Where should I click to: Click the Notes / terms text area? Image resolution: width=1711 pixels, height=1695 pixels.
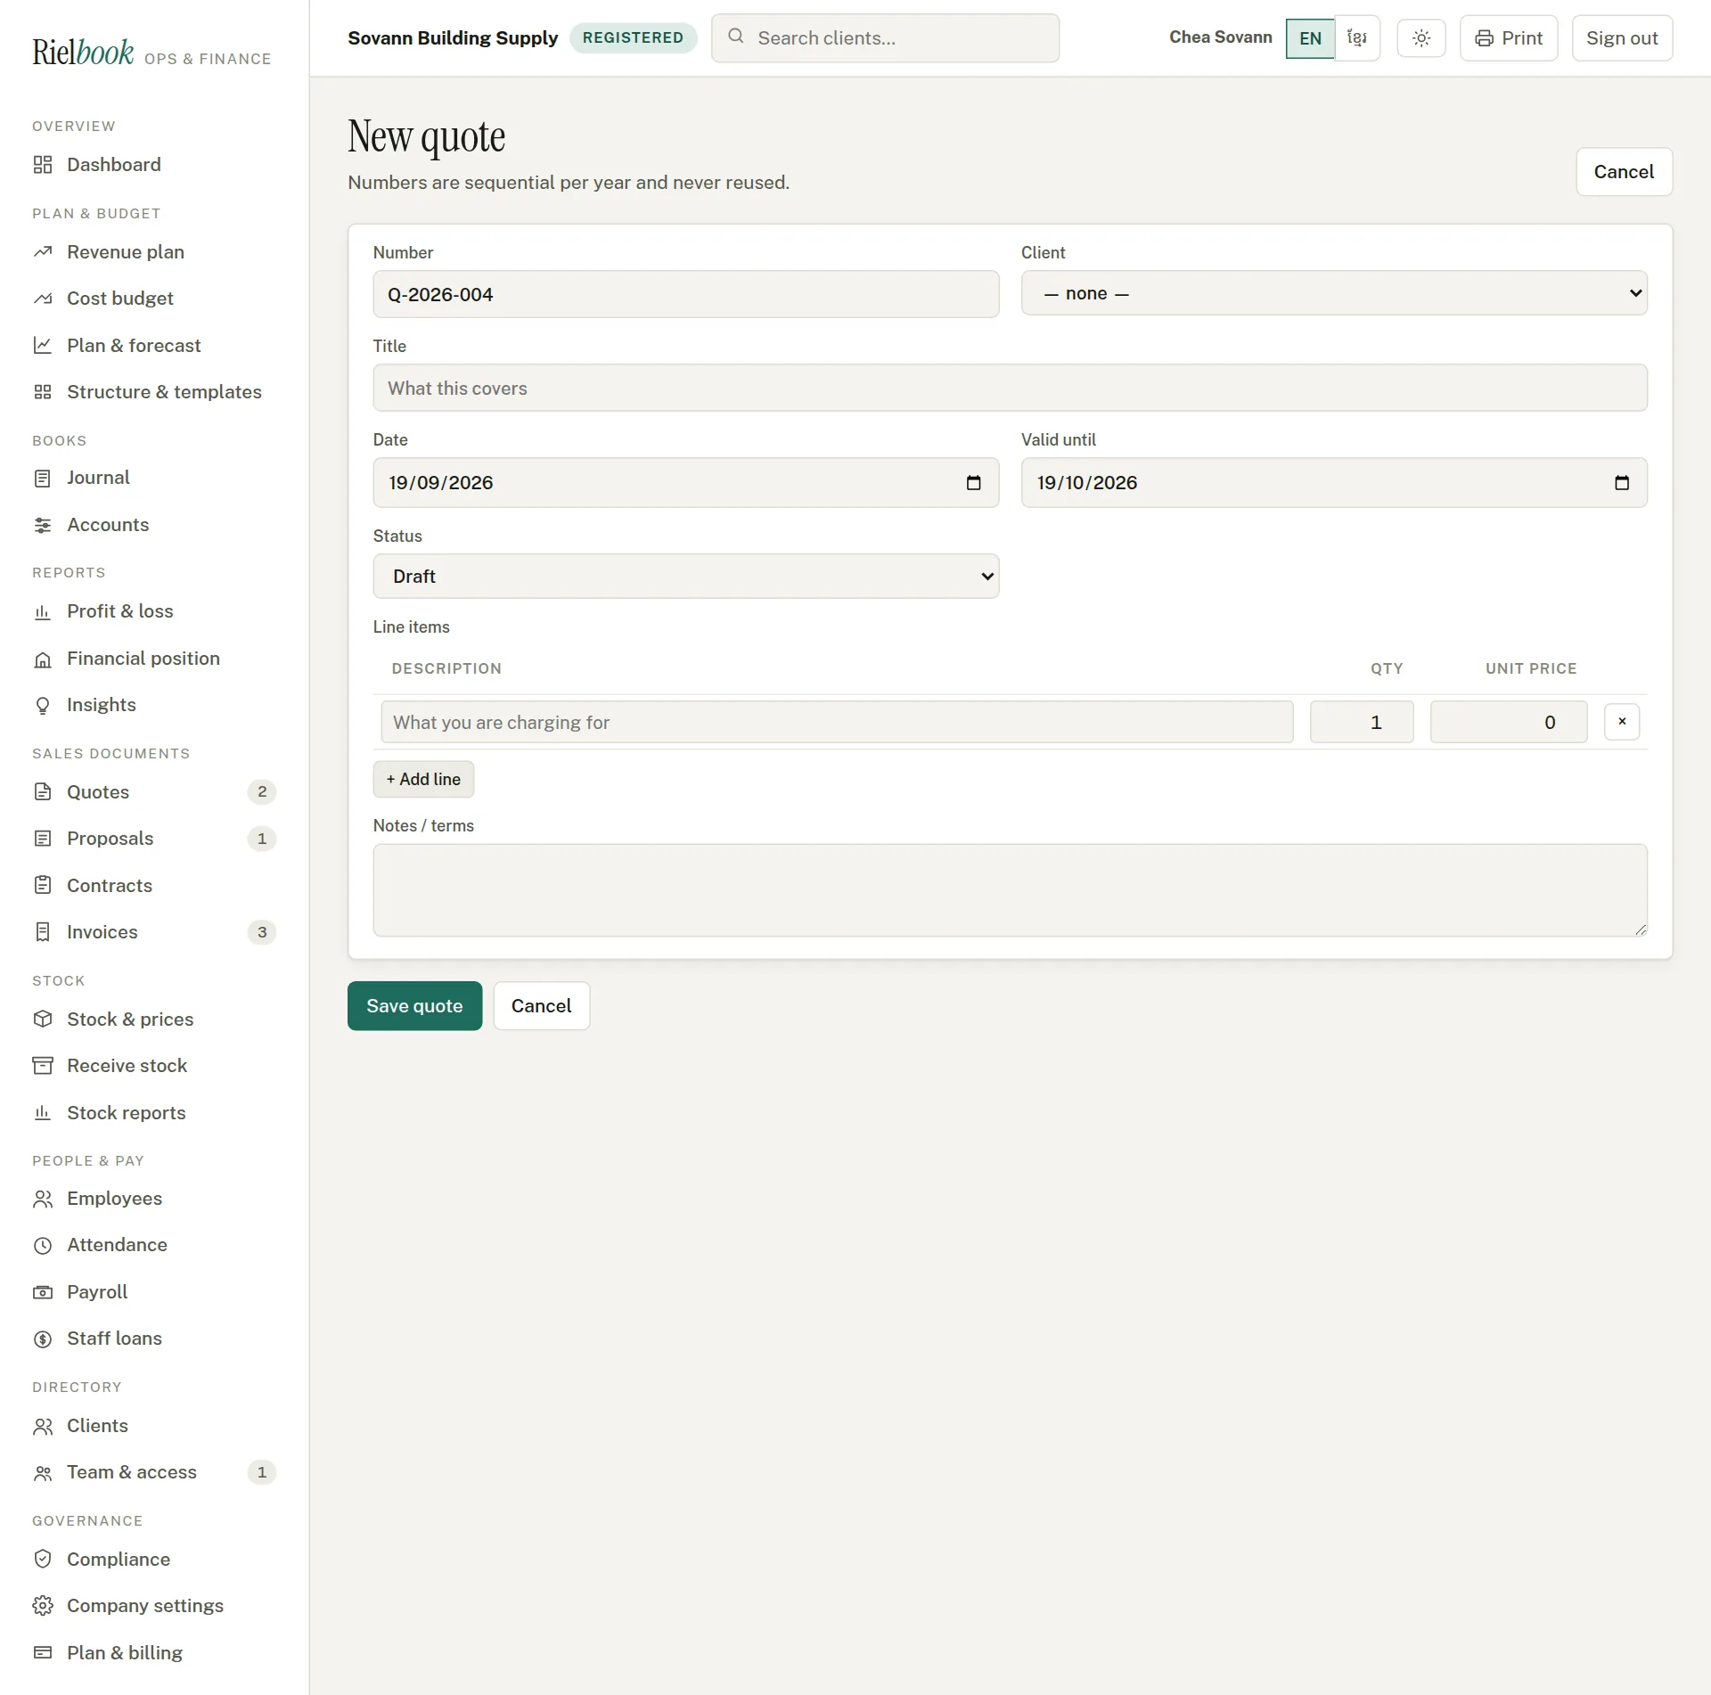pyautogui.click(x=1010, y=890)
